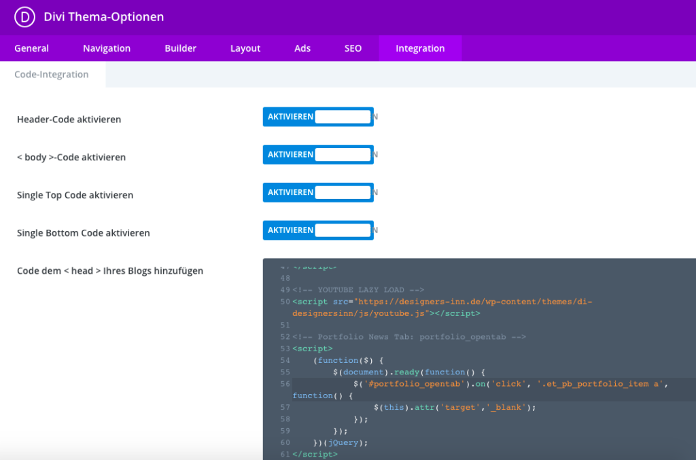Click the 'Divi Thema-Optionen' title

click(104, 17)
